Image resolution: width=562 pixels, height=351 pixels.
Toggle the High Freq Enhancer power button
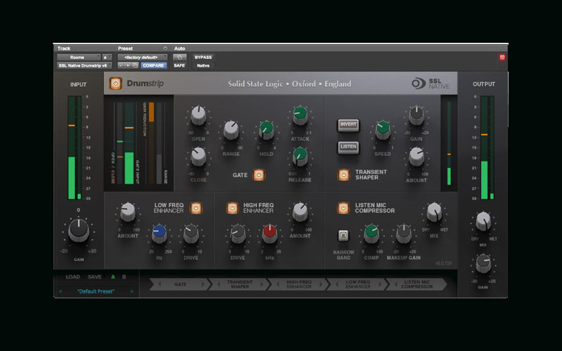(233, 208)
